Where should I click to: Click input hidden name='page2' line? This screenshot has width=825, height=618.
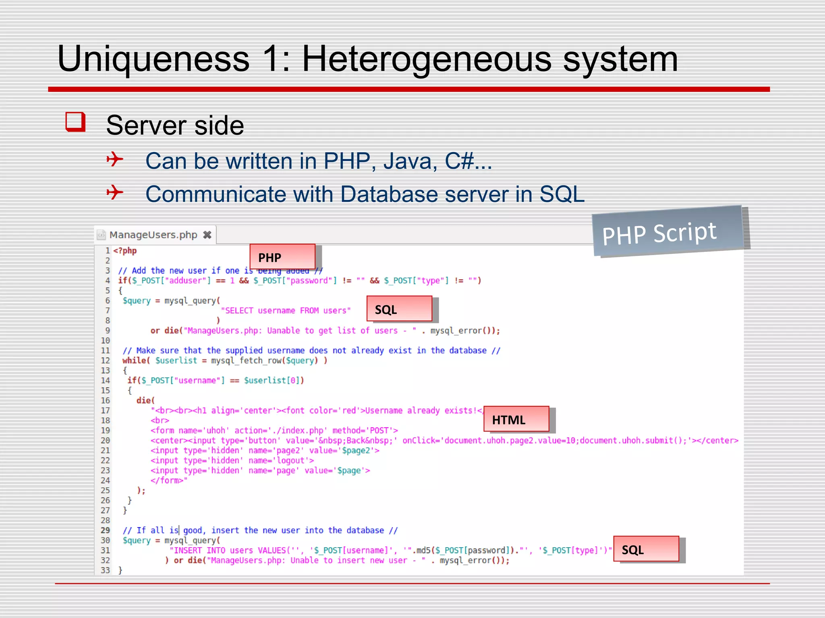[265, 451]
